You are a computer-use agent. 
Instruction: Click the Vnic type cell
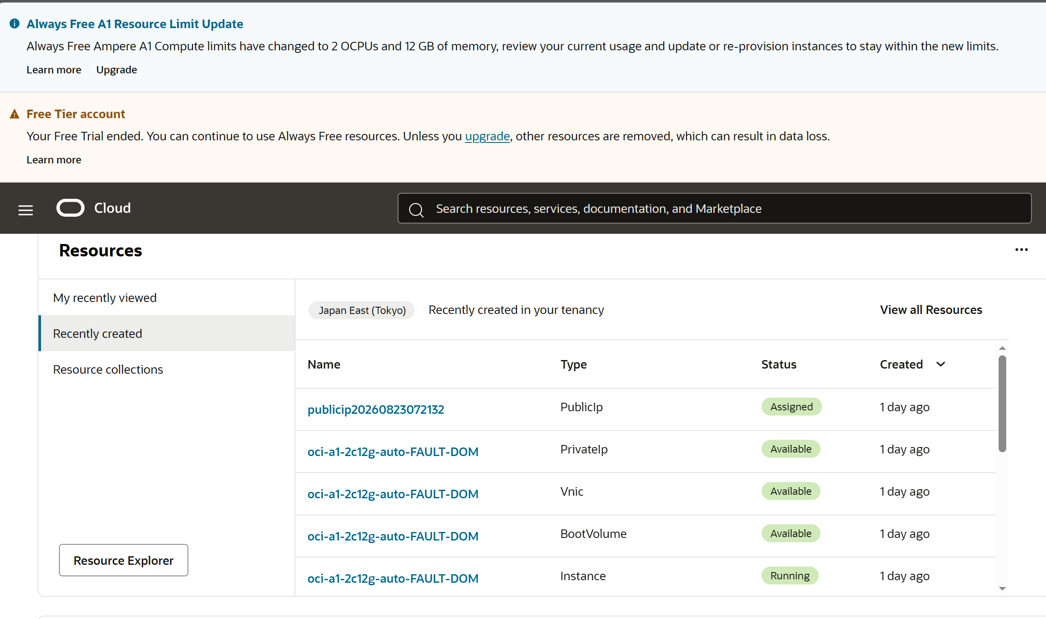click(x=572, y=491)
